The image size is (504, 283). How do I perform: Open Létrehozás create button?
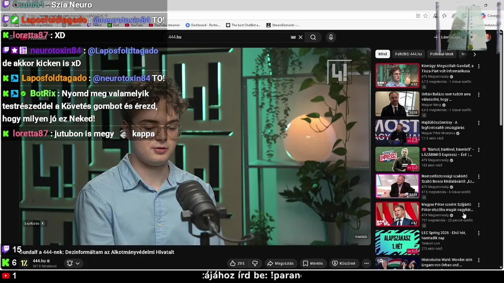tap(447, 37)
